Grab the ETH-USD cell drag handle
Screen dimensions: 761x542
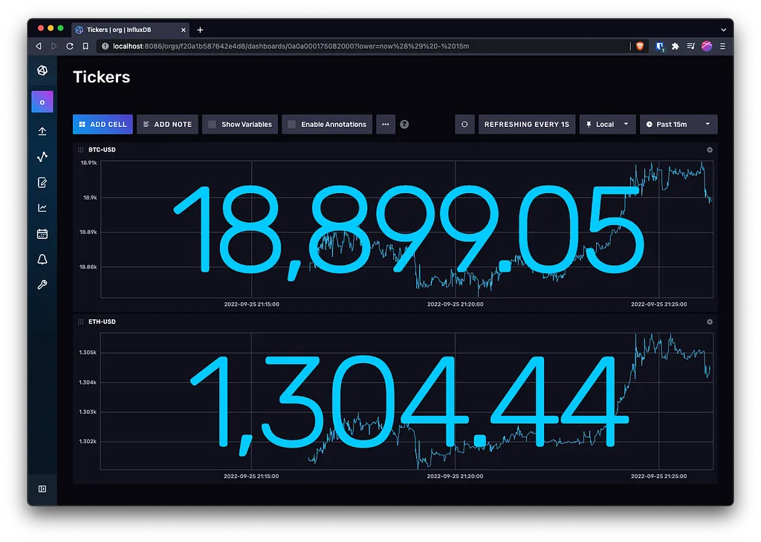[80, 322]
